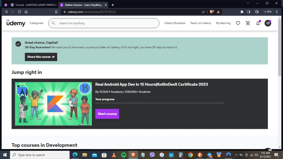This screenshot has width=283, height=159.
Task: Show hidden system tray icons
Action: 236,155
